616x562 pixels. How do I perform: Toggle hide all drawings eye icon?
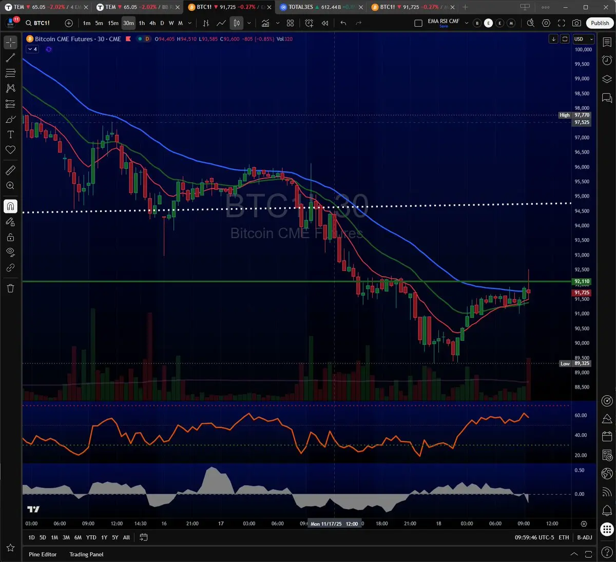[x=10, y=252]
